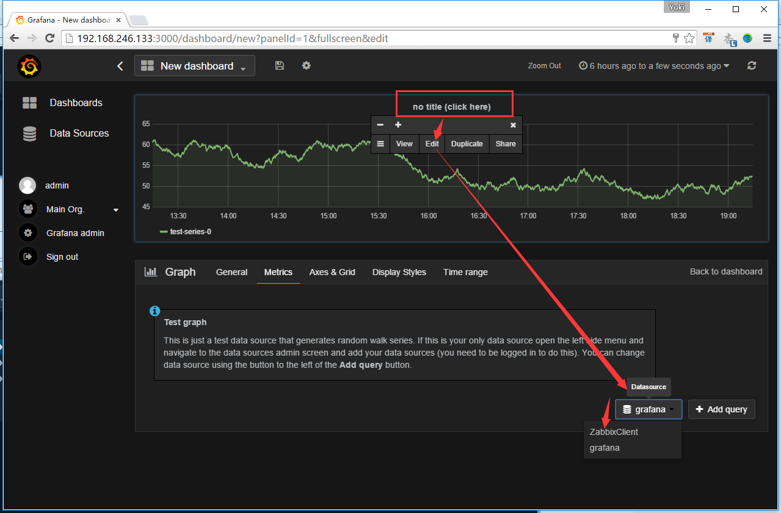The image size is (781, 513).
Task: Click the Grafana logo icon
Action: click(29, 66)
